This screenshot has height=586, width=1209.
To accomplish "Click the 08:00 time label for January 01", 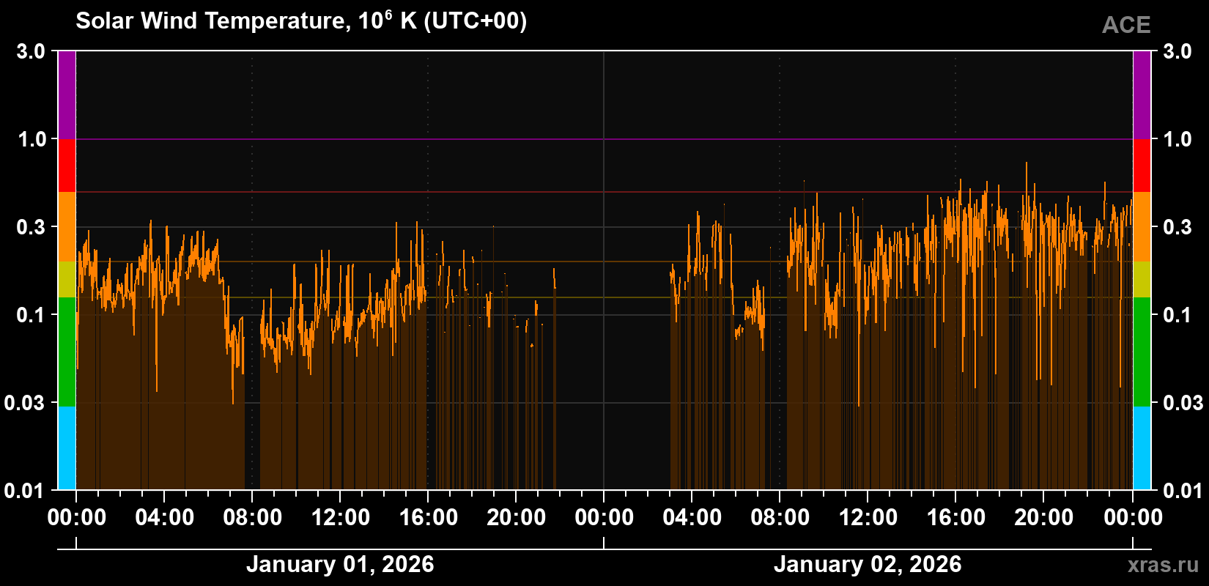I will 253,517.
